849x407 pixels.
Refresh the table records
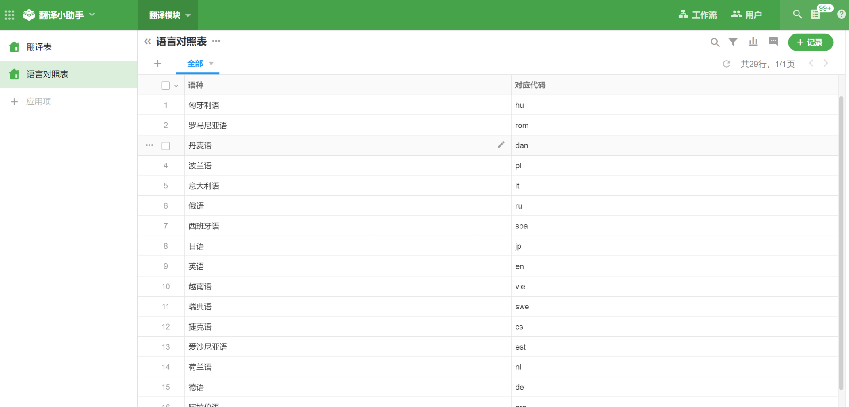click(726, 64)
